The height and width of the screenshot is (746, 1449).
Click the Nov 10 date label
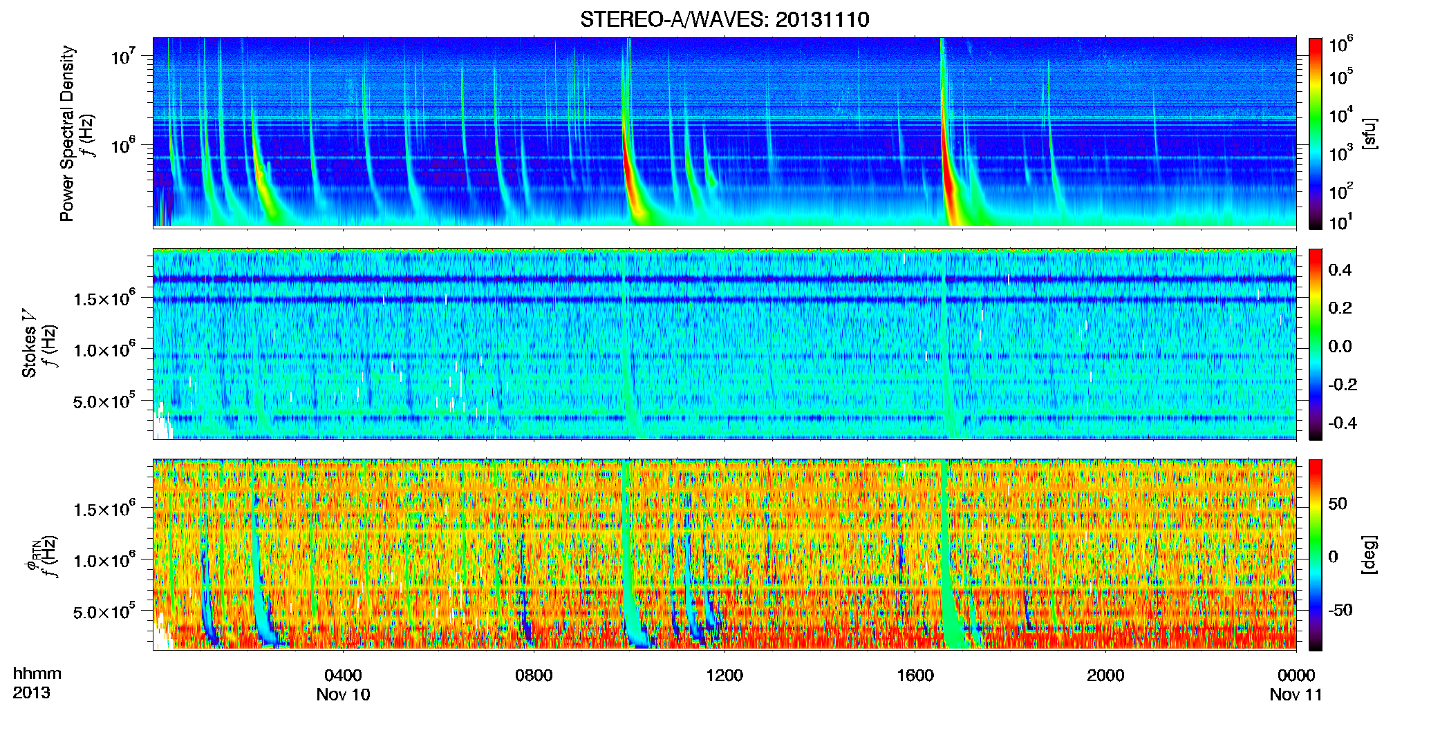343,694
